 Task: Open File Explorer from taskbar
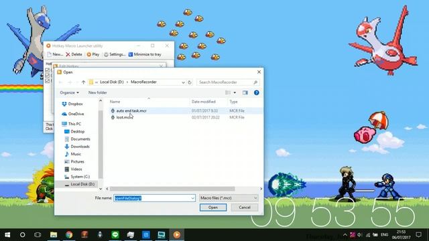point(54,235)
